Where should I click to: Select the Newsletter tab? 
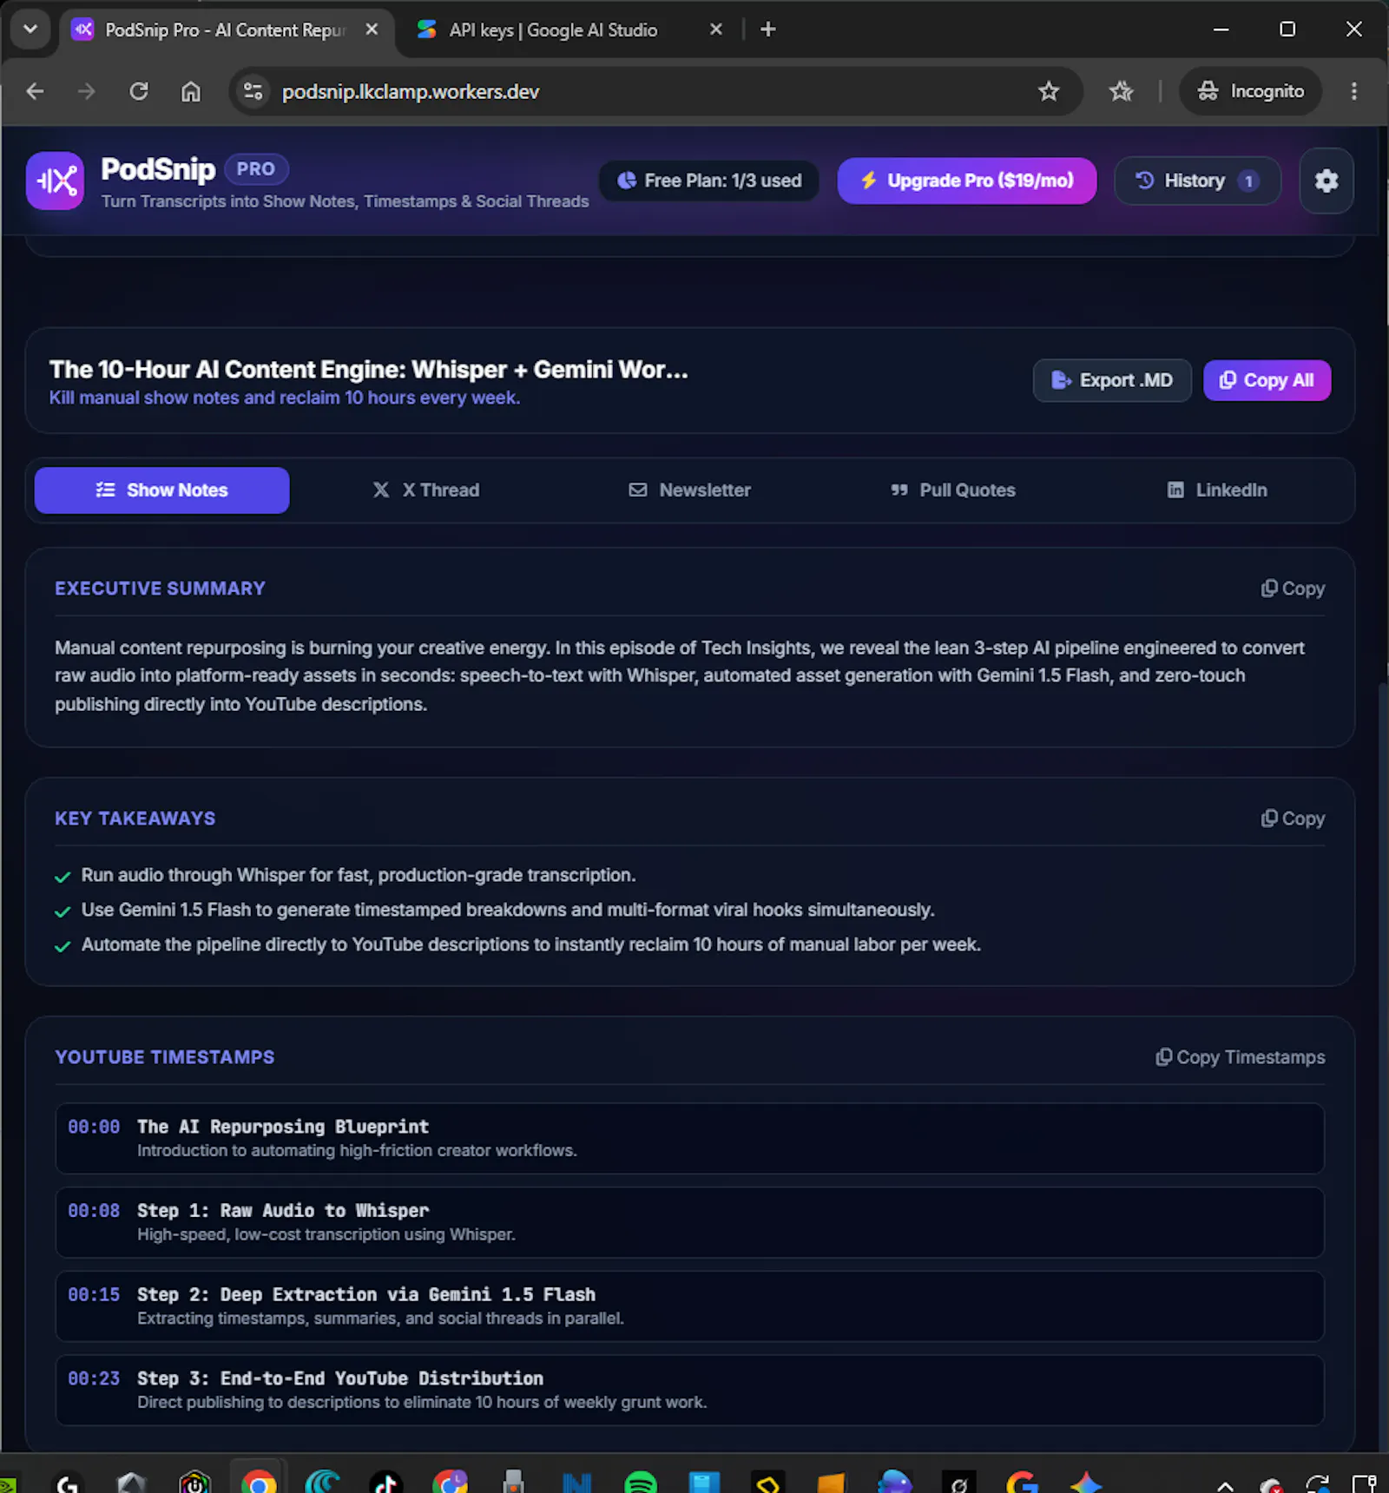point(690,490)
